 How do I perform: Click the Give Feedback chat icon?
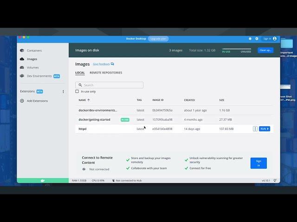[x=112, y=64]
